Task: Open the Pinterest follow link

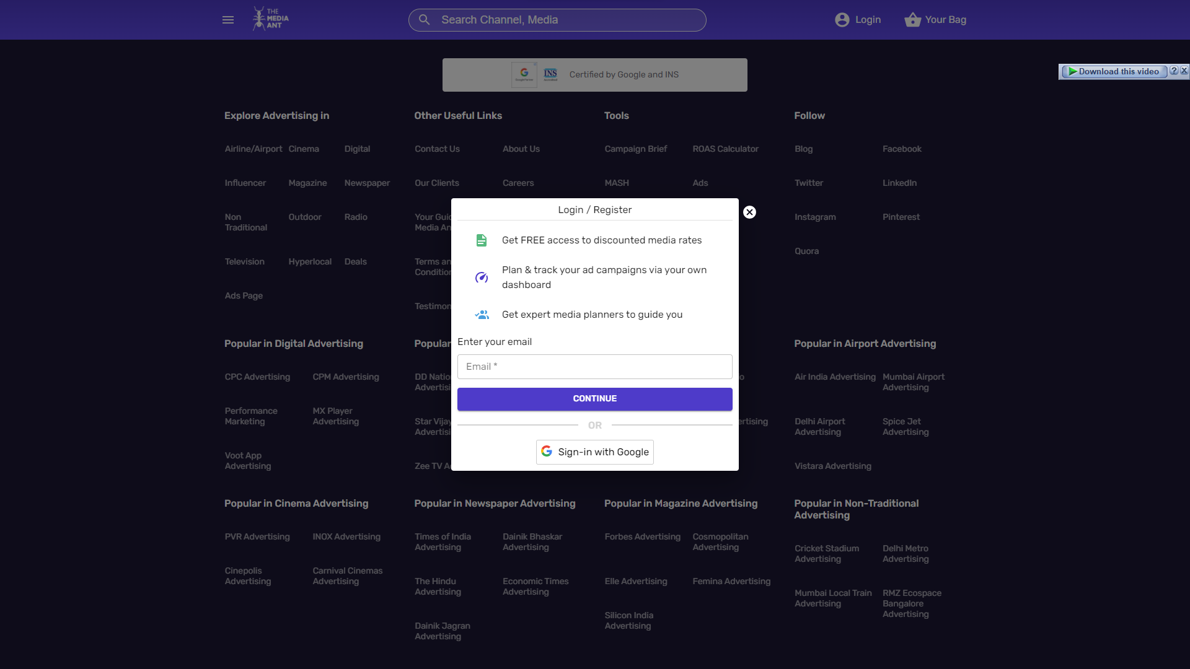Action: click(901, 217)
